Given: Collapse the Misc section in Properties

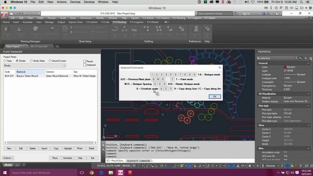Looking at the screenshot, I should pos(309,149).
